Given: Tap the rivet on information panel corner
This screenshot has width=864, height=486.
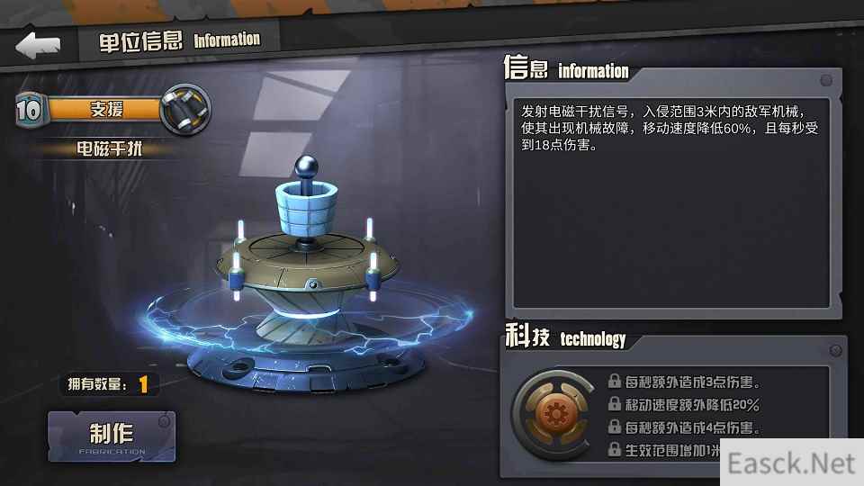Looking at the screenshot, I should click(826, 80).
